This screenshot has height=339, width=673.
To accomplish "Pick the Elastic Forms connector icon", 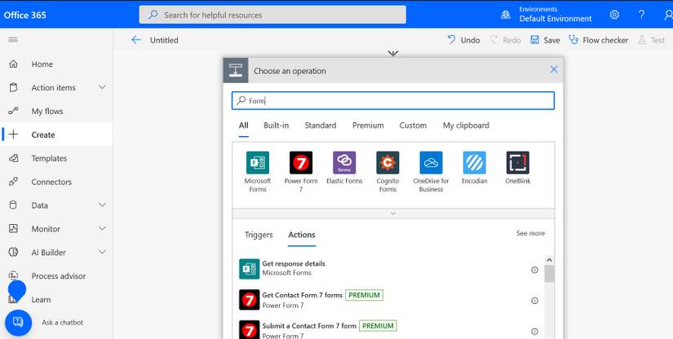I will [x=344, y=163].
